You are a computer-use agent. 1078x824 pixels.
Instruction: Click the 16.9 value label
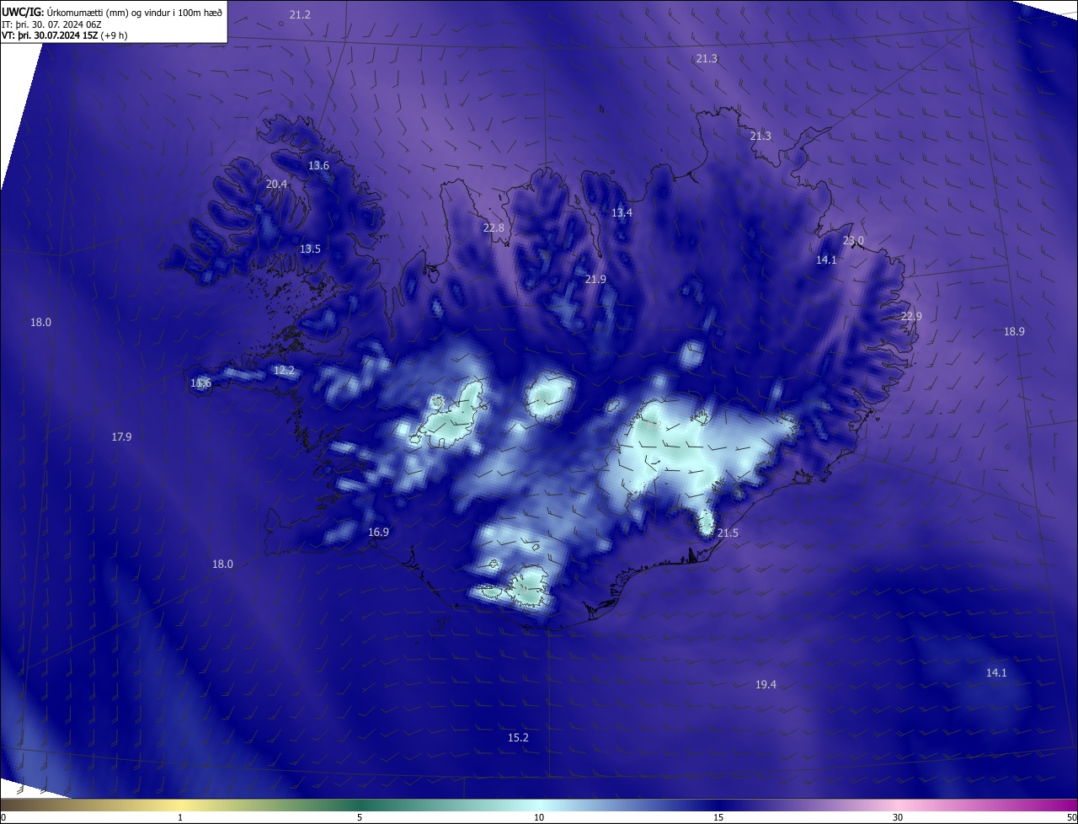pos(378,532)
